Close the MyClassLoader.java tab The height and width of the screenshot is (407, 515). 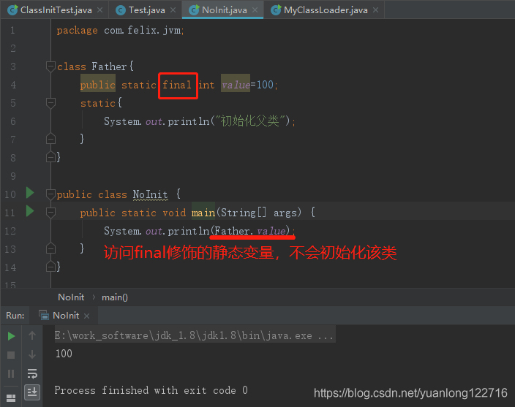coord(376,10)
